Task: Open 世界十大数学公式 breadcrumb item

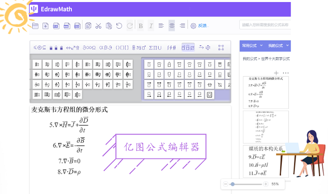Action: (x=275, y=59)
